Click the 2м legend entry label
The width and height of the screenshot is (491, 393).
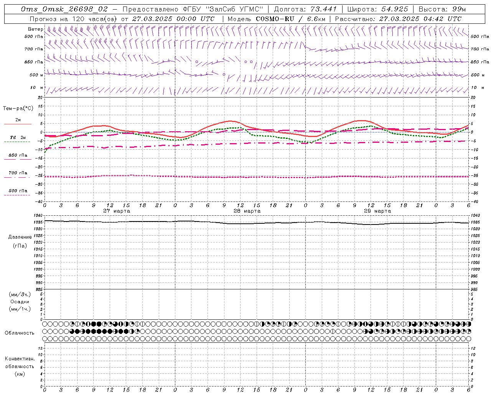pyautogui.click(x=18, y=120)
